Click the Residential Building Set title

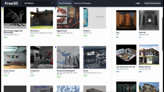click(66, 71)
